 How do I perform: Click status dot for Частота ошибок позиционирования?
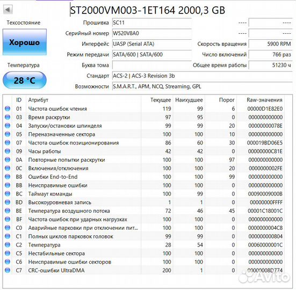[x=8, y=142]
